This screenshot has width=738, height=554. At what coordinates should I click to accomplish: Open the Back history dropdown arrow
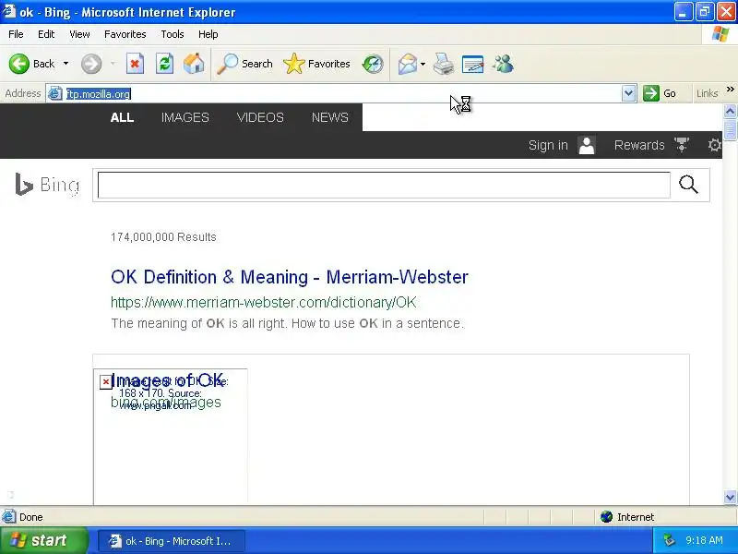tap(65, 64)
